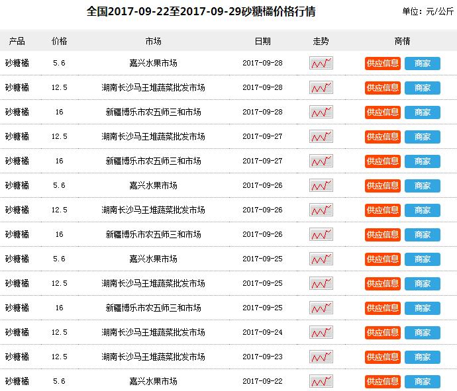The height and width of the screenshot is (391, 457).
Task: Show trend chart for 湖南长沙马王堆 on 2017-09-24
Action: [321, 333]
